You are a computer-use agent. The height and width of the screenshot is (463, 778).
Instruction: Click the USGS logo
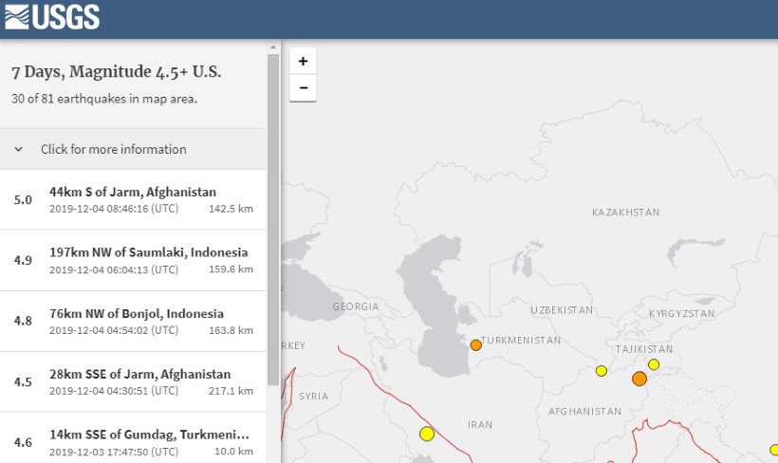(52, 16)
